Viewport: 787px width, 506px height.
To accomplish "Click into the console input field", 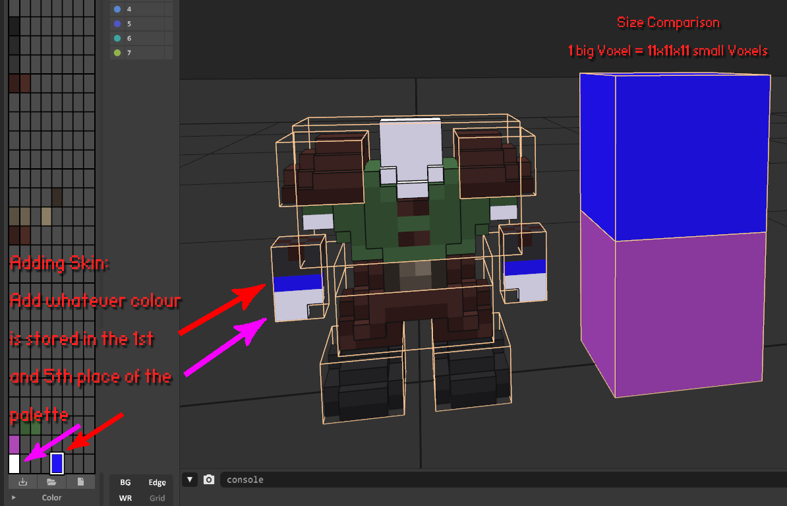I will point(501,480).
